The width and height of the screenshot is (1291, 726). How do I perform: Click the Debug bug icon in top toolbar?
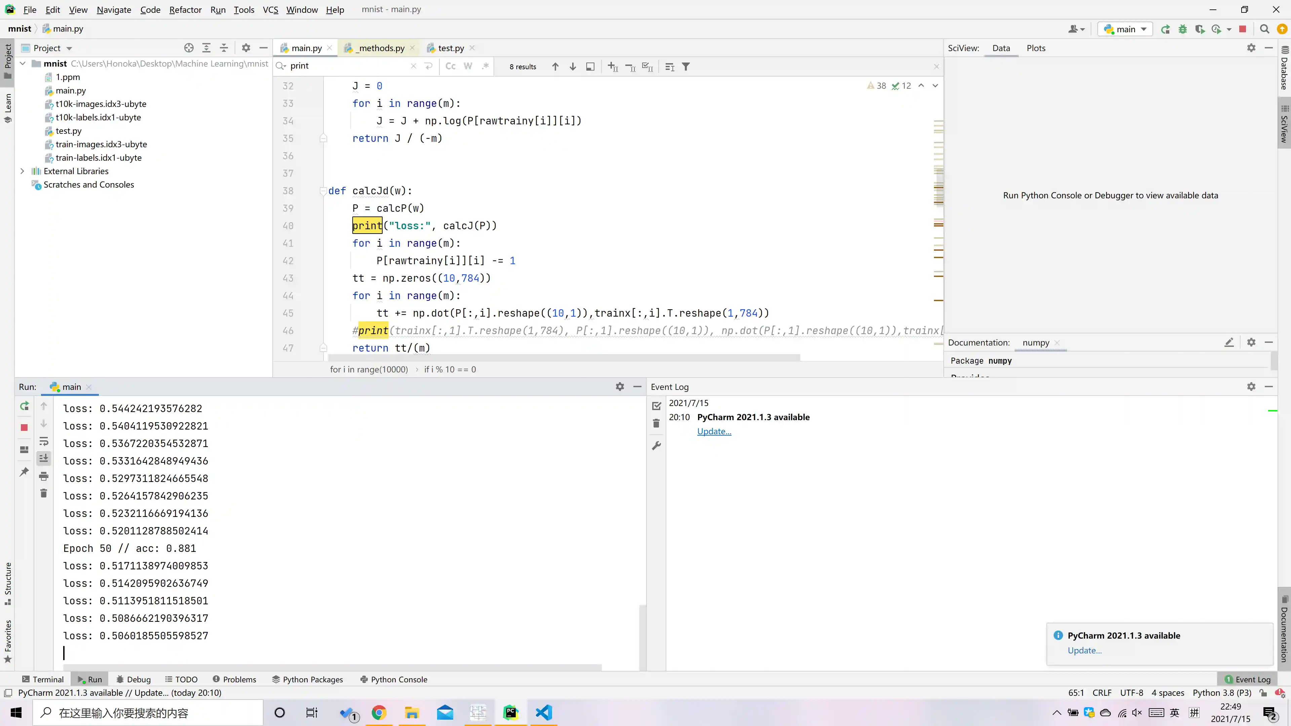point(1183,29)
